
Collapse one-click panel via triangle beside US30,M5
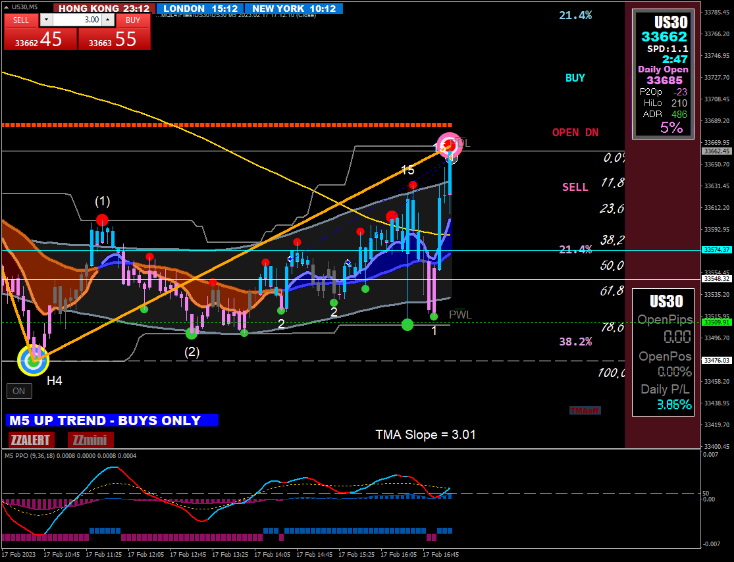[x=6, y=7]
